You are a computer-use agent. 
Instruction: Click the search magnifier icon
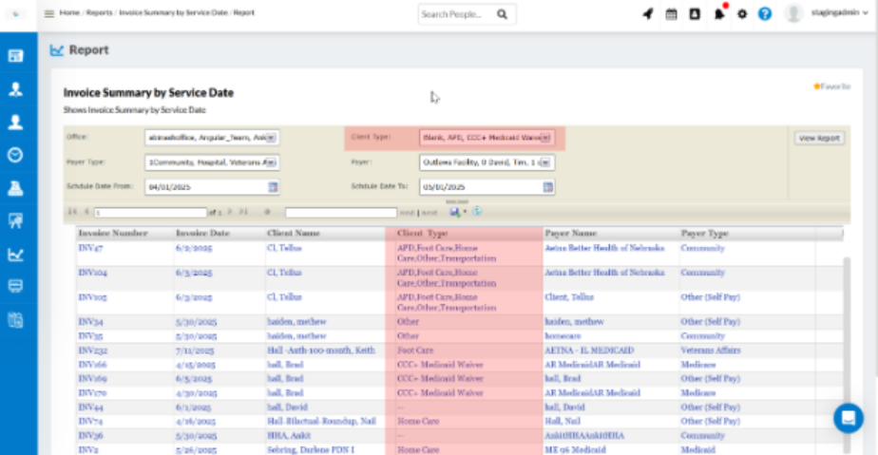point(502,14)
